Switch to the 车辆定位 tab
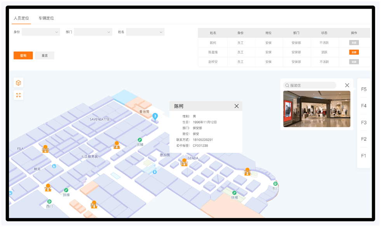 (x=46, y=18)
